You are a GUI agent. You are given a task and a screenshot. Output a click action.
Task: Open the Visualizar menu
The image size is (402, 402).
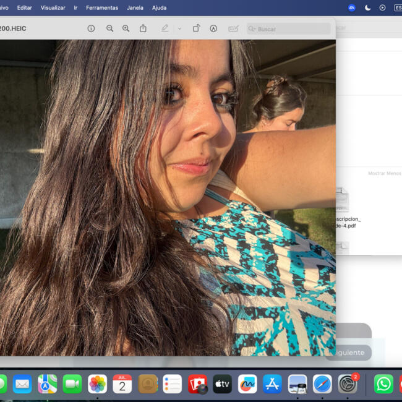[x=53, y=8]
